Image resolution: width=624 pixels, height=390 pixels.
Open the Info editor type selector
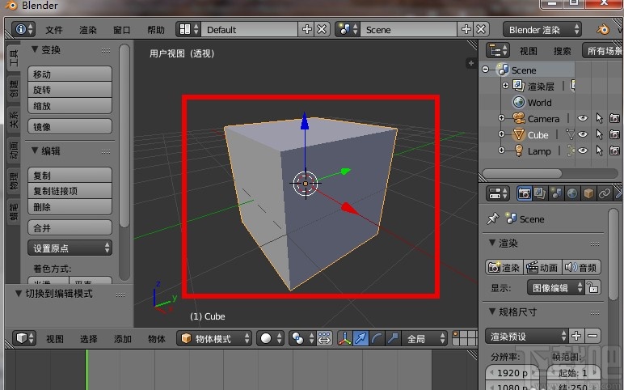(23, 29)
